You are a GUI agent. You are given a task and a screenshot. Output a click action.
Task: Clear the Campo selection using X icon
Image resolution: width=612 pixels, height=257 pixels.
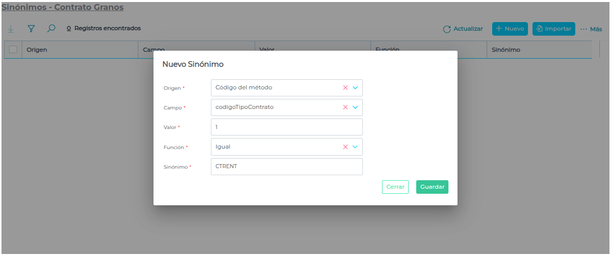coord(345,107)
